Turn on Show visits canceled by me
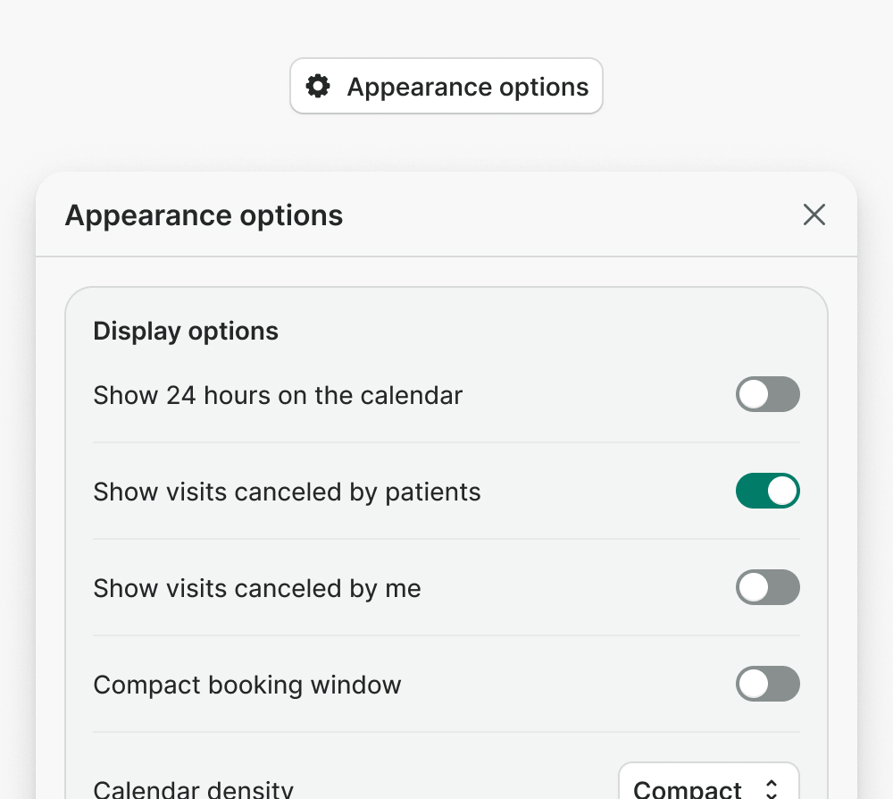This screenshot has height=799, width=893. 768,587
